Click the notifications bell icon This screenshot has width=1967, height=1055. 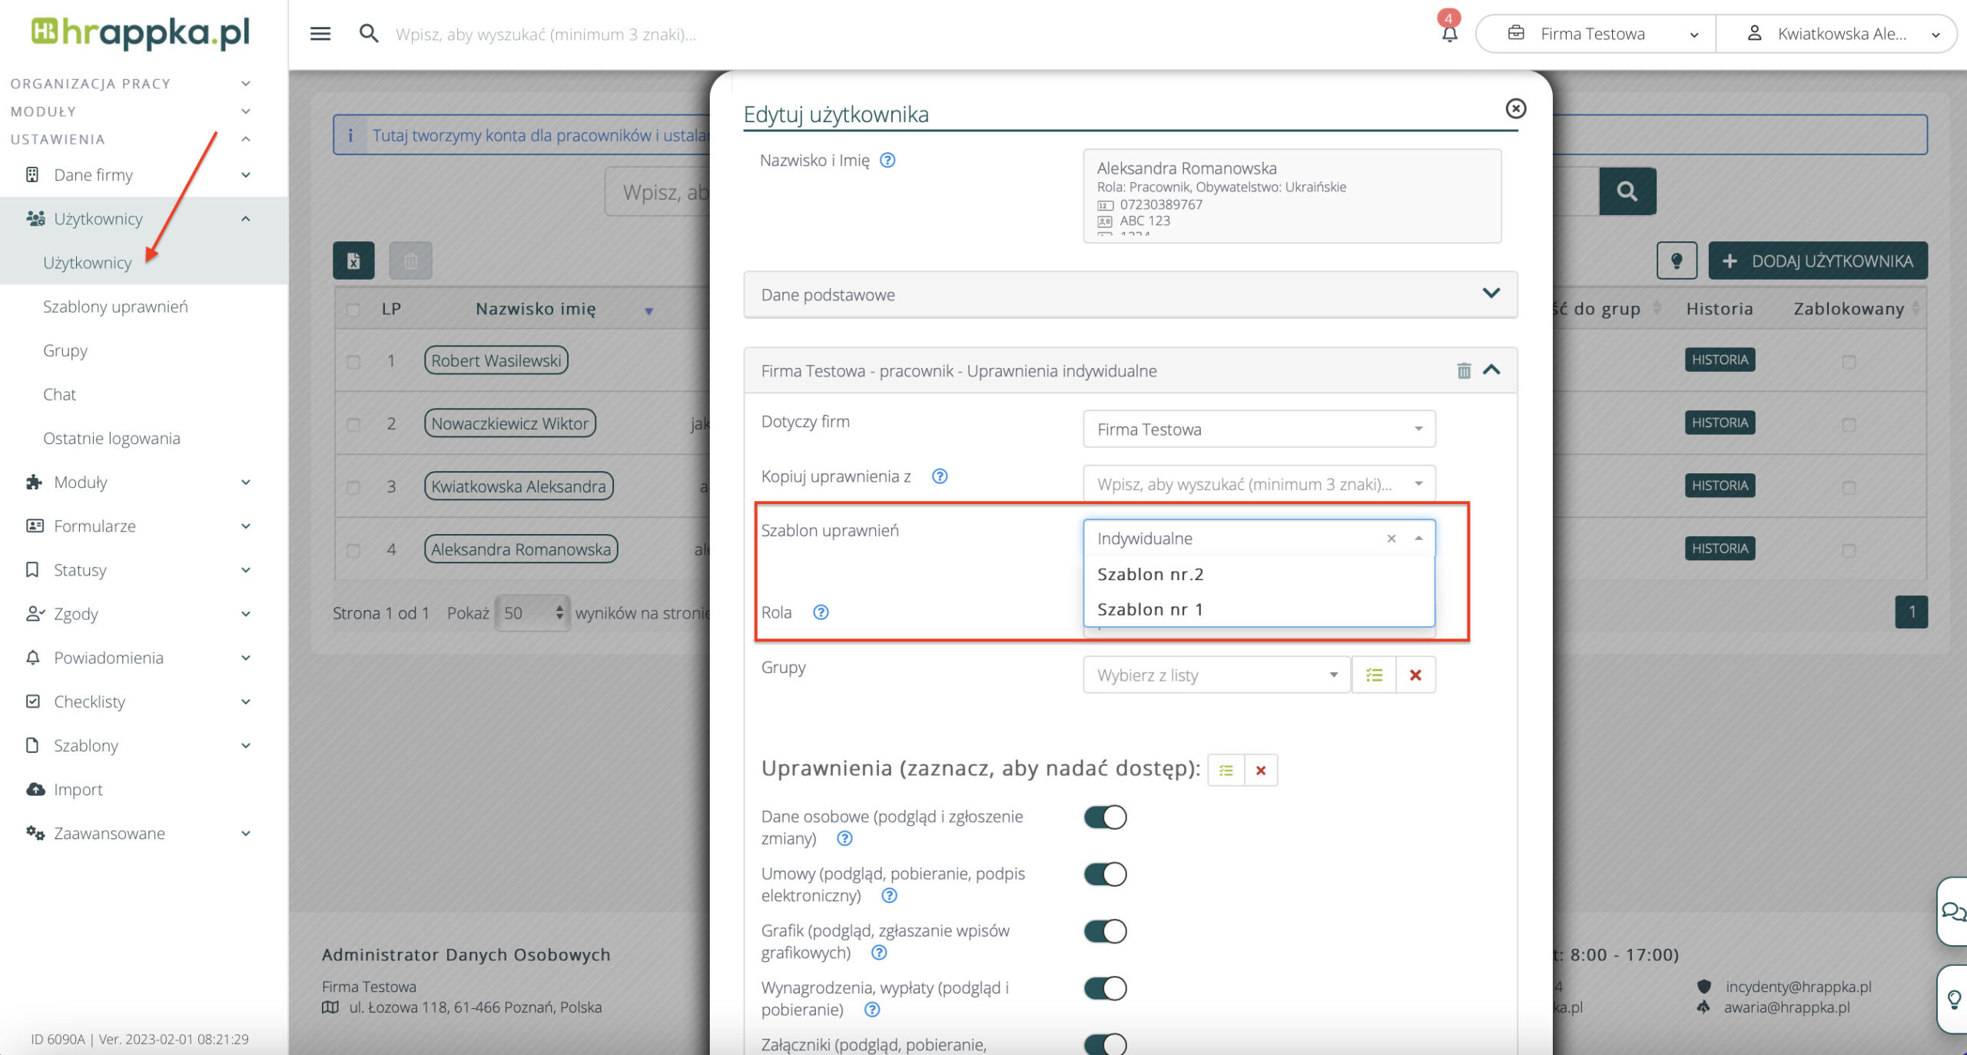[1449, 34]
